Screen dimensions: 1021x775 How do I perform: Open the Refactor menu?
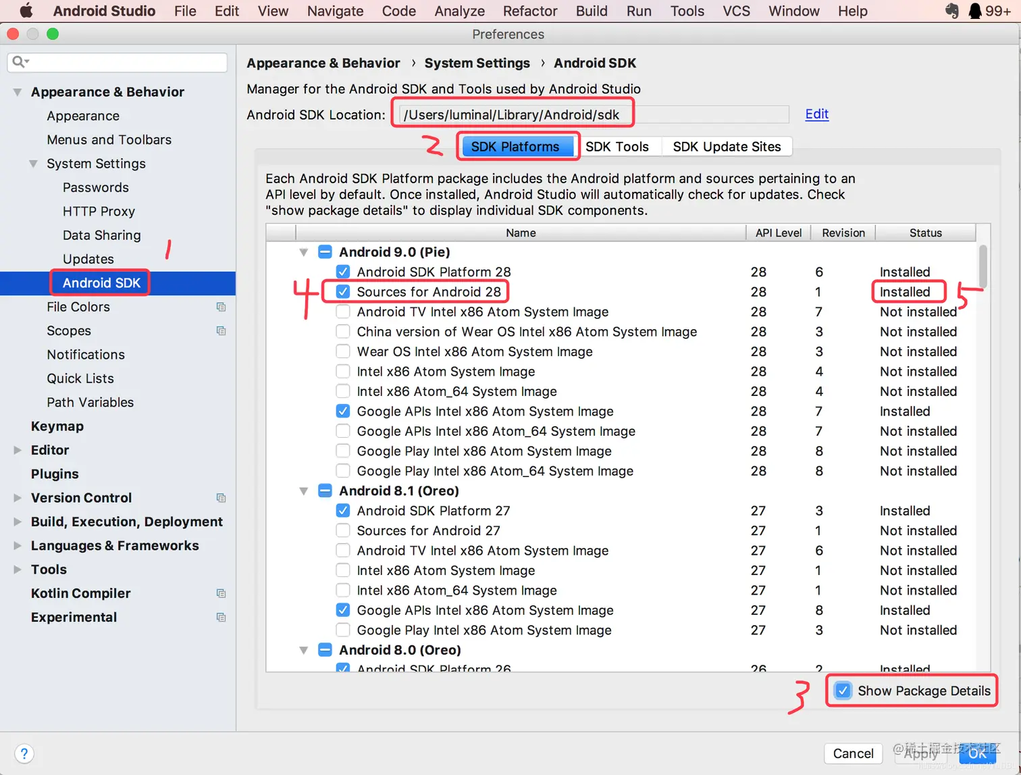coord(530,11)
